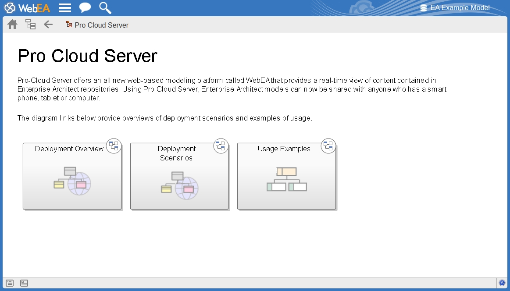Go to the model home page

click(12, 25)
